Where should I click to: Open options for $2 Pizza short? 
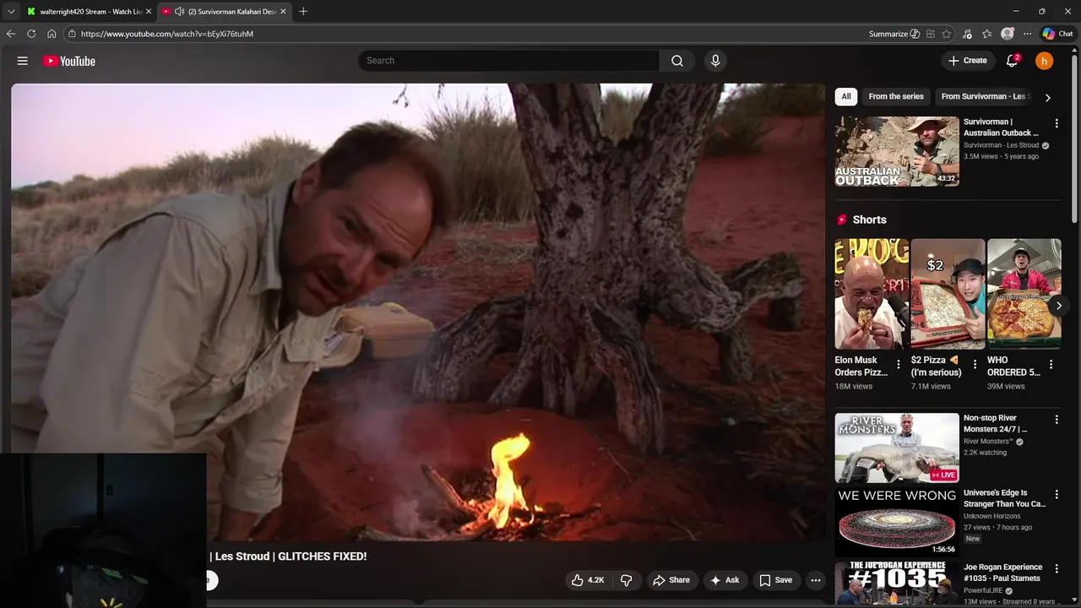click(x=975, y=365)
